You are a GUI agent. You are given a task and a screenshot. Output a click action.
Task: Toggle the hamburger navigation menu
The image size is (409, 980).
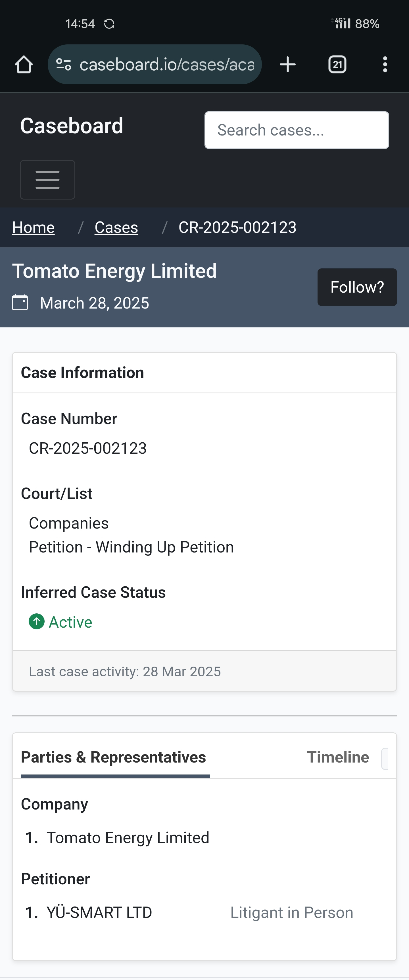click(x=47, y=180)
